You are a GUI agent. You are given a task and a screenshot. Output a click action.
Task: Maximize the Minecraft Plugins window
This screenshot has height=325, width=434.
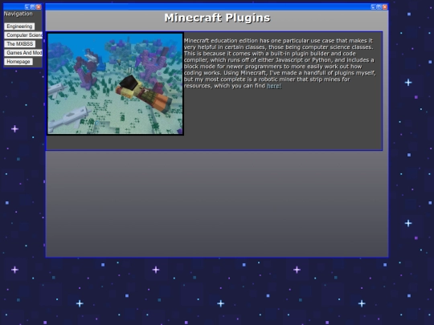(x=379, y=7)
